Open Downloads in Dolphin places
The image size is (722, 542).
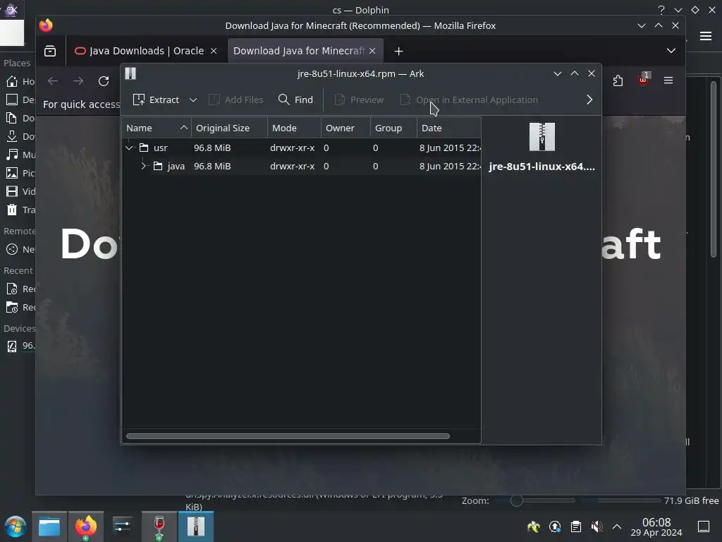coord(19,136)
